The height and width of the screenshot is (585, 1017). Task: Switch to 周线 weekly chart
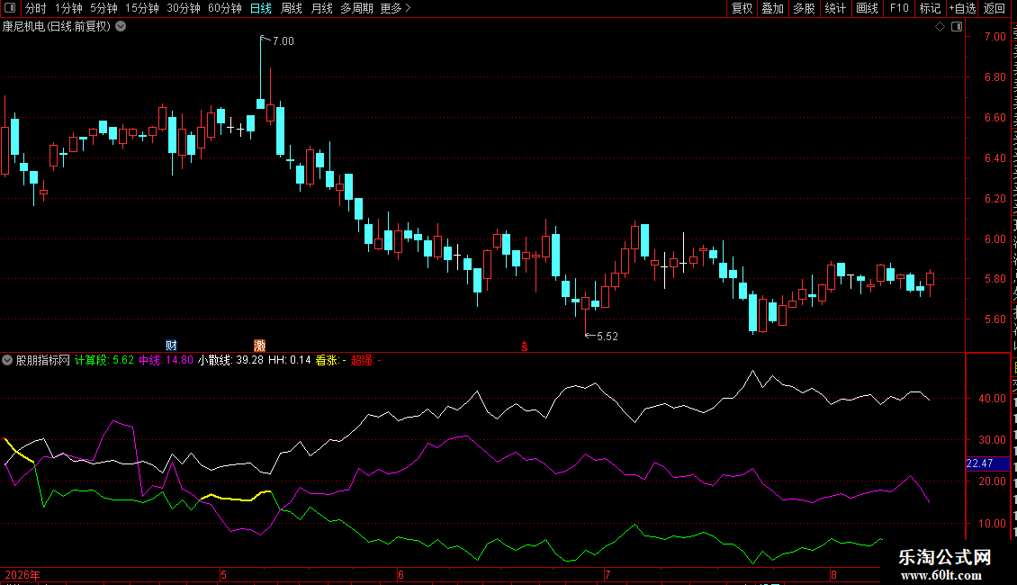point(292,8)
